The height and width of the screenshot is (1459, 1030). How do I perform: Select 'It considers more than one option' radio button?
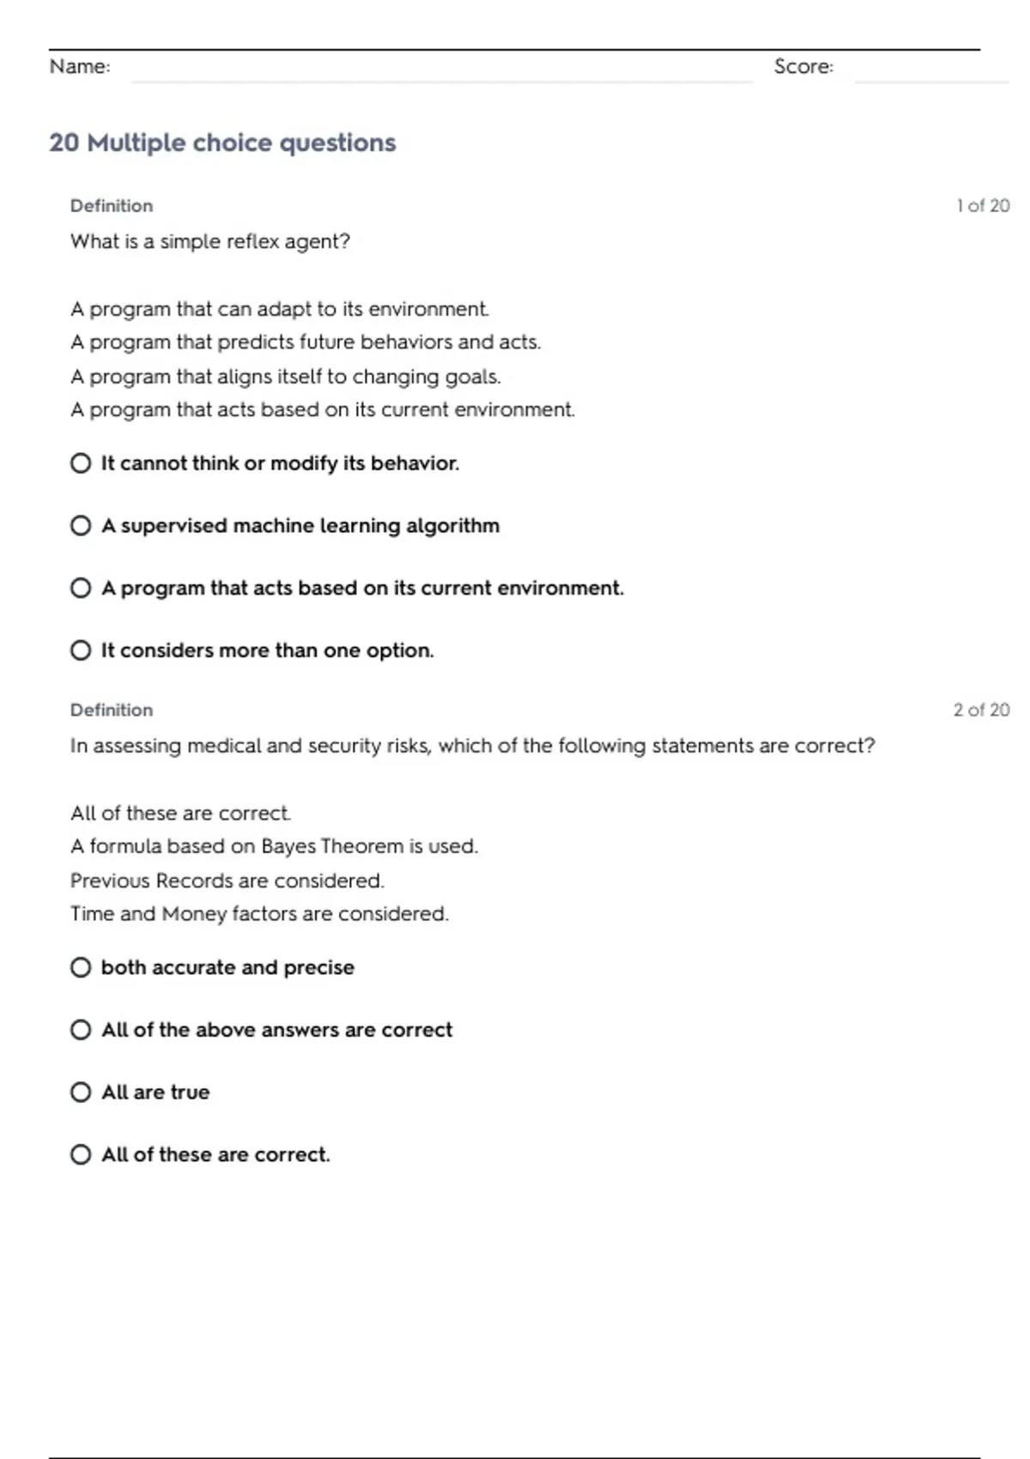pos(81,651)
